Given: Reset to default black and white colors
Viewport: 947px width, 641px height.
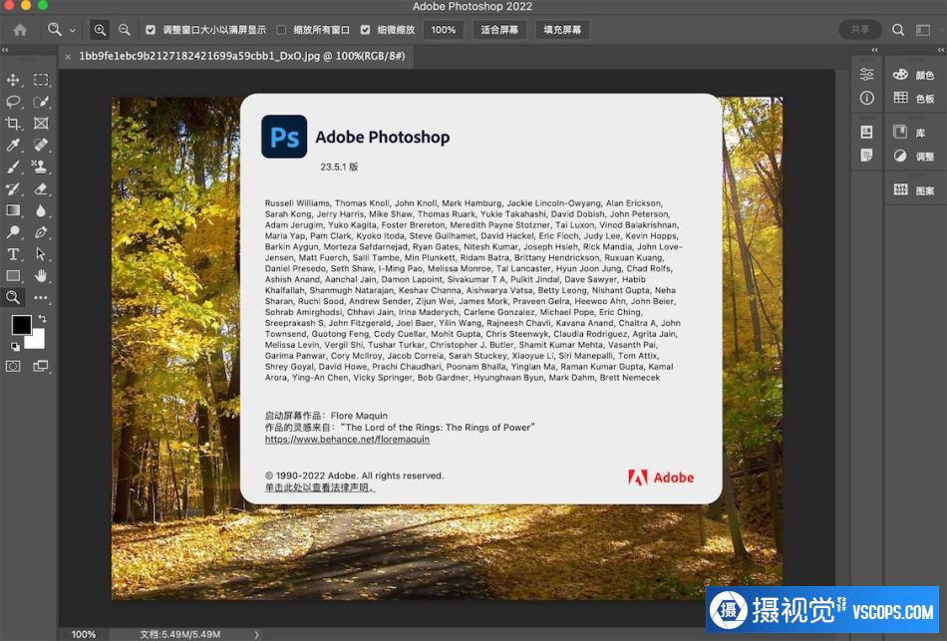Looking at the screenshot, I should (15, 346).
